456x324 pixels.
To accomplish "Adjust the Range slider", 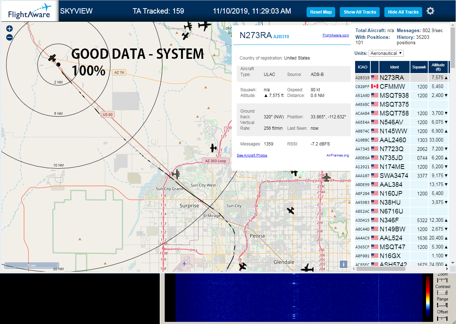I will pos(442,305).
